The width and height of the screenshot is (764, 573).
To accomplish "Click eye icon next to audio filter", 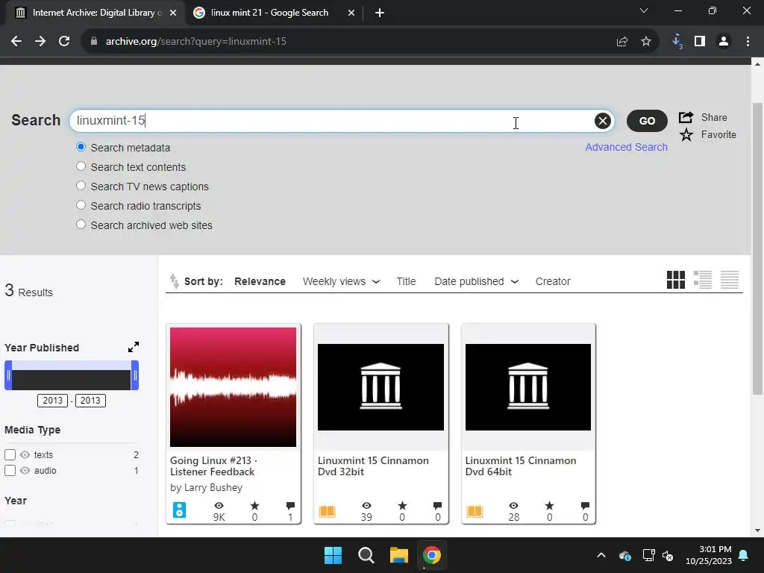I will pyautogui.click(x=25, y=470).
